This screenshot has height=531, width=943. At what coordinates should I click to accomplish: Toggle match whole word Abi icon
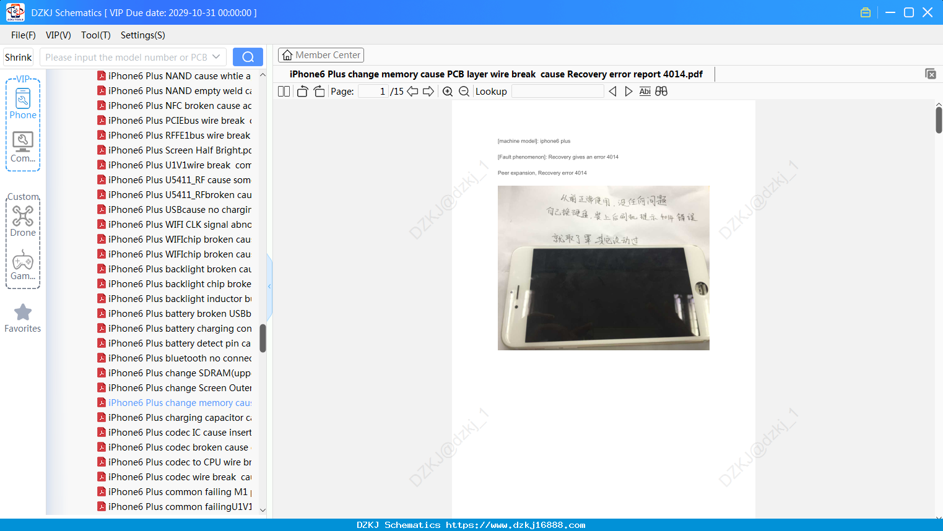pyautogui.click(x=645, y=92)
